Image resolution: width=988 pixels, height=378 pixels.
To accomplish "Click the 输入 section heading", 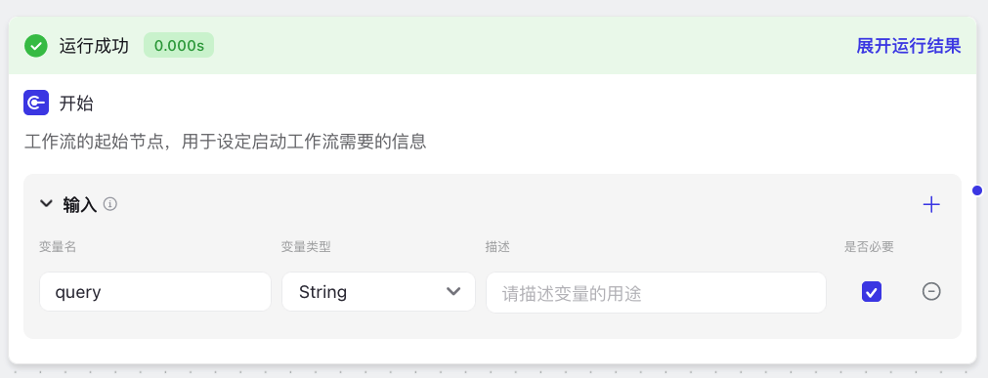I will (x=80, y=204).
